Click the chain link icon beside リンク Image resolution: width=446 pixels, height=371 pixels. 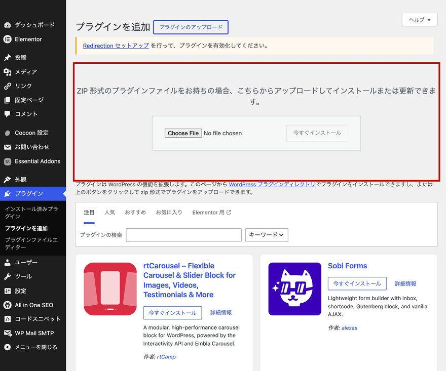pos(8,86)
